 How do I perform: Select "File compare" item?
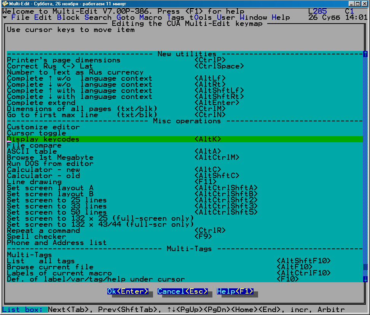coord(185,145)
